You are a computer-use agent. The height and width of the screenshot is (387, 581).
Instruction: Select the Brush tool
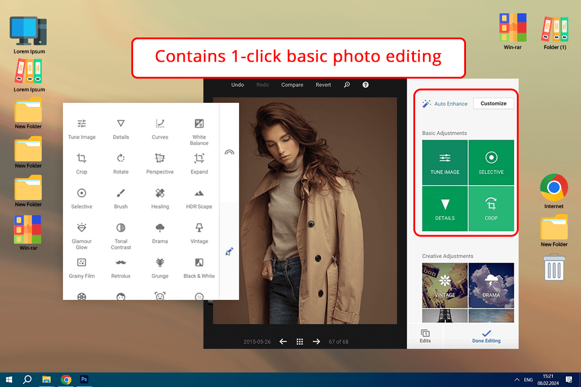tap(121, 198)
